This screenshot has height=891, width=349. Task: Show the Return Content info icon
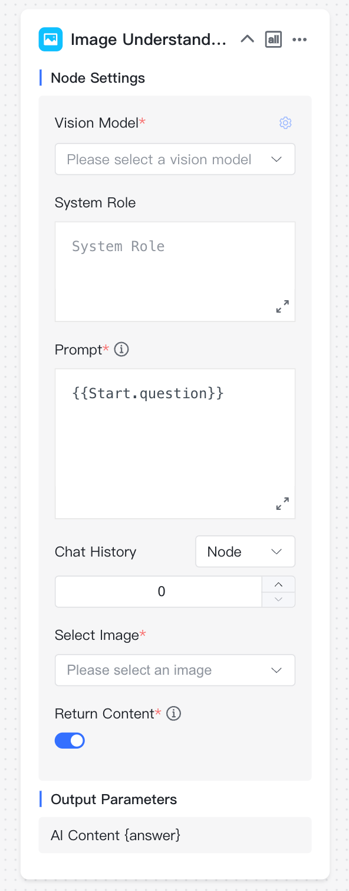click(173, 714)
